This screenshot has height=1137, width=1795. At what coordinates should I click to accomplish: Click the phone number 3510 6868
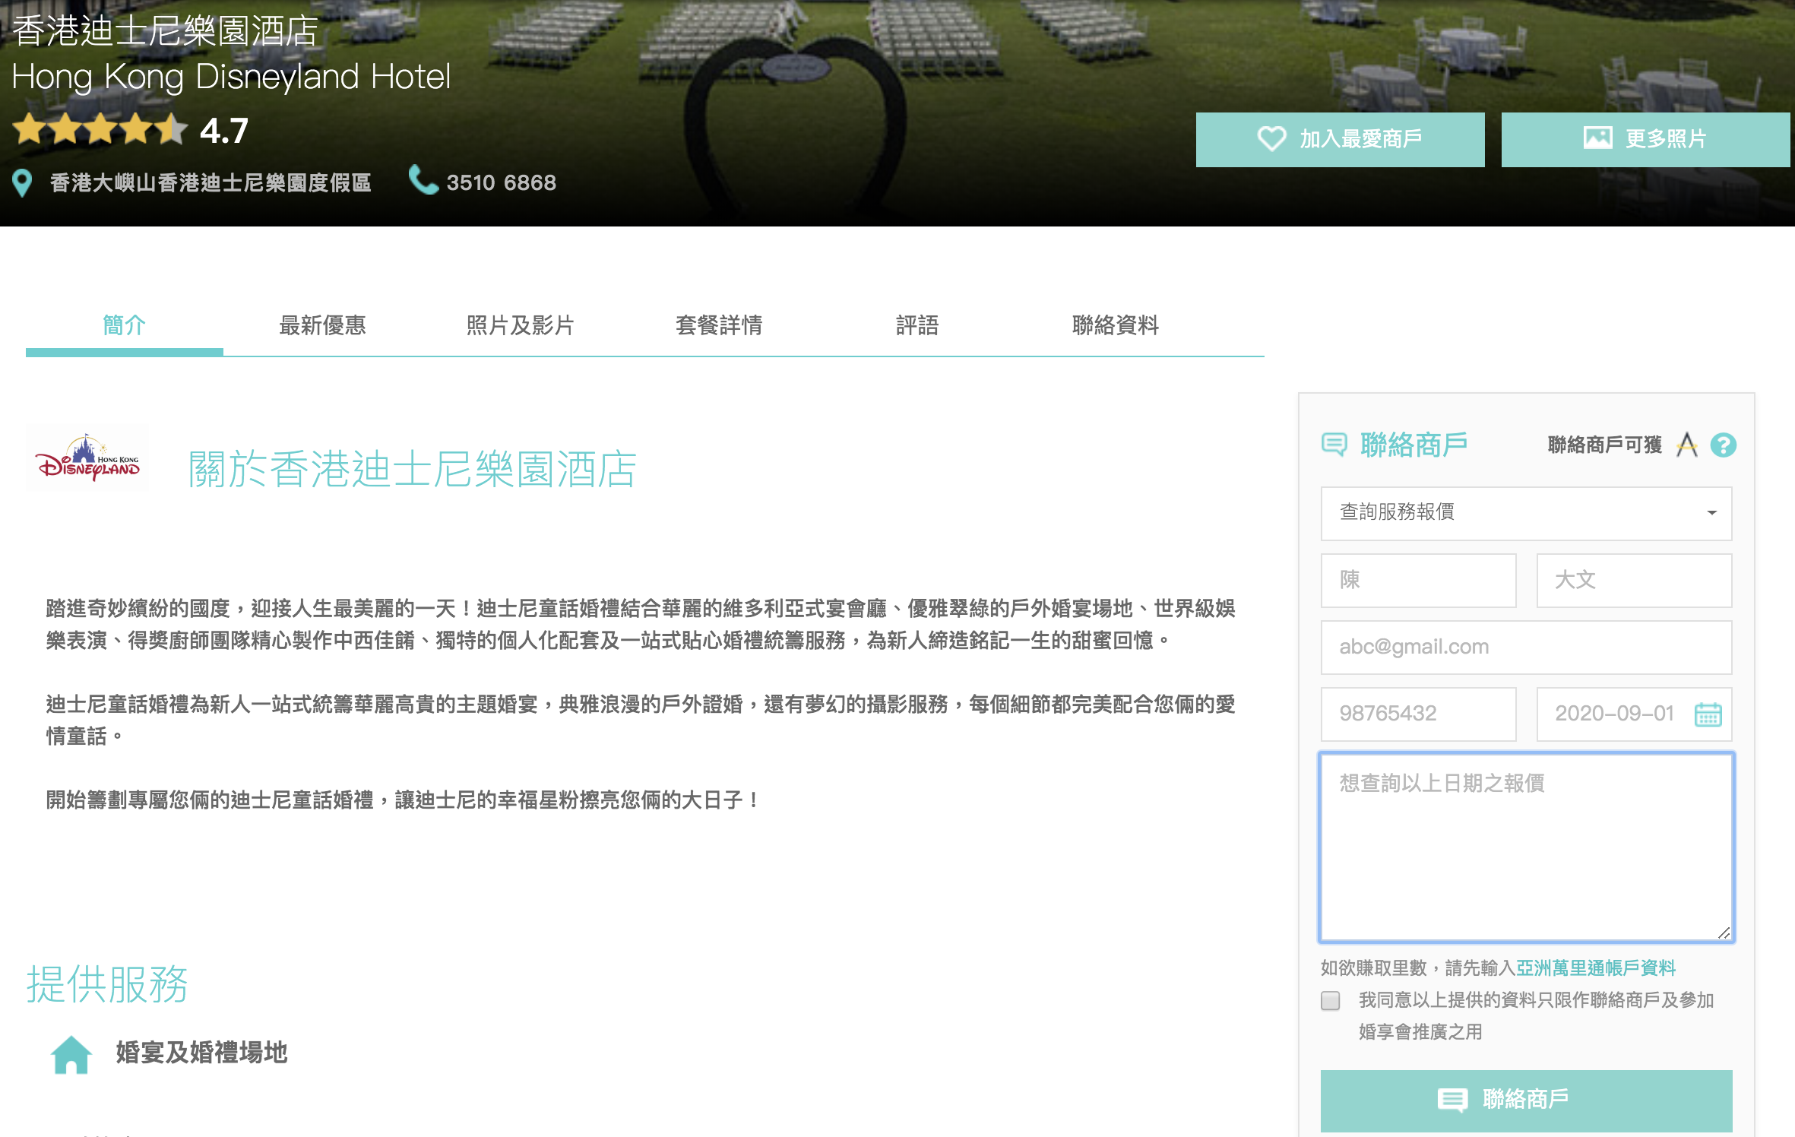point(501,182)
